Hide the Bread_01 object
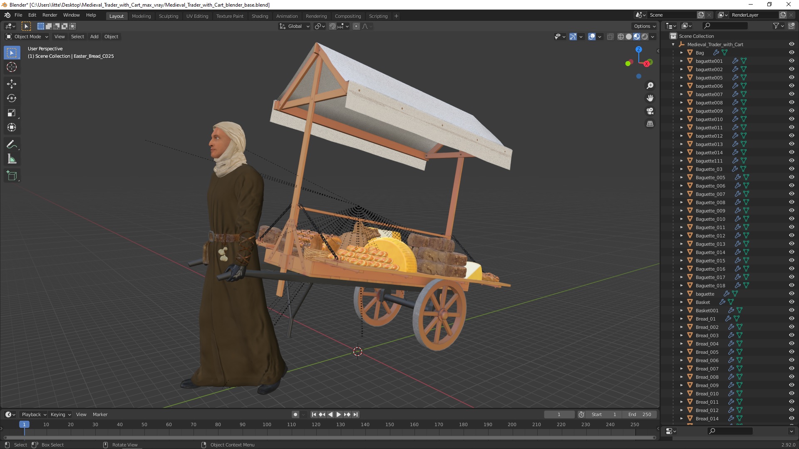The height and width of the screenshot is (449, 799). (x=792, y=318)
